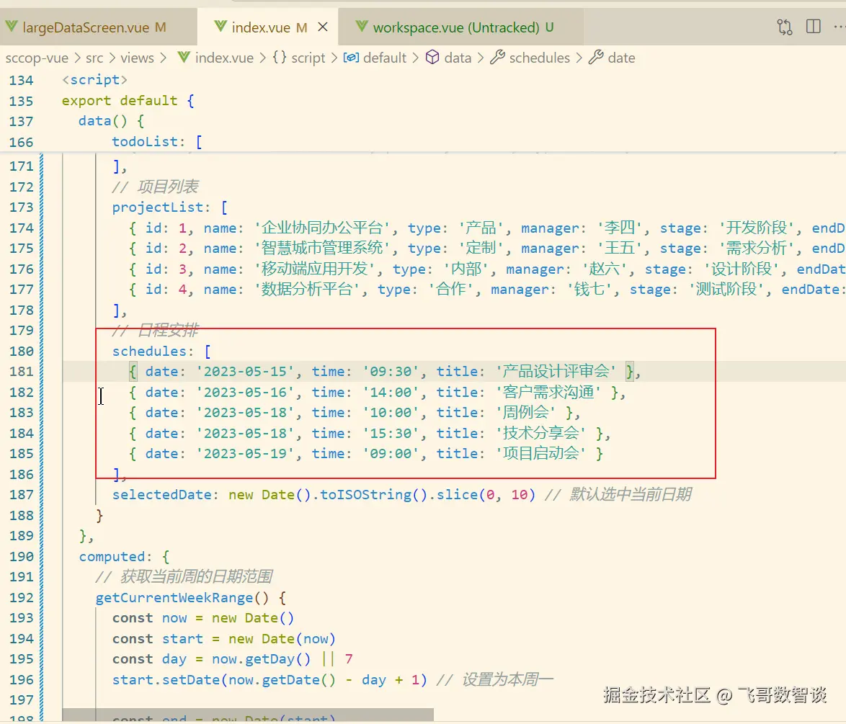Click the data cube icon in the breadcrumb

432,57
